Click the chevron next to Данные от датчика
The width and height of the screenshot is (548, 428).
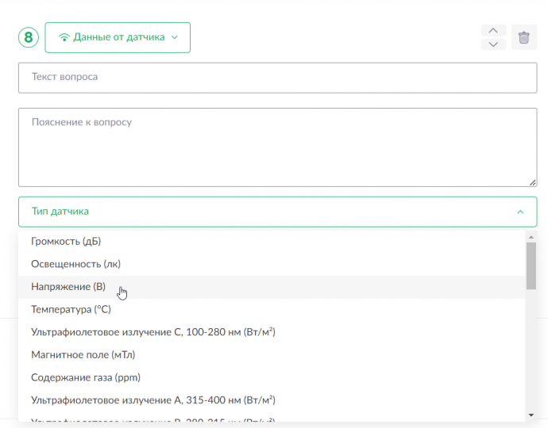(175, 37)
